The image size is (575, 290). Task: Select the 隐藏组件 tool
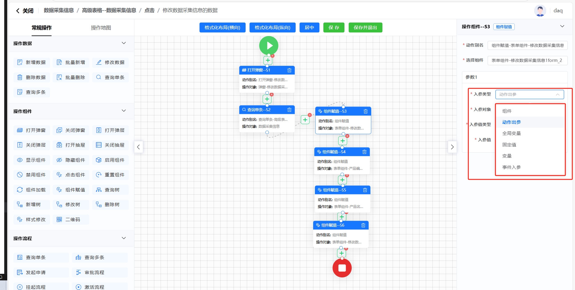71,160
